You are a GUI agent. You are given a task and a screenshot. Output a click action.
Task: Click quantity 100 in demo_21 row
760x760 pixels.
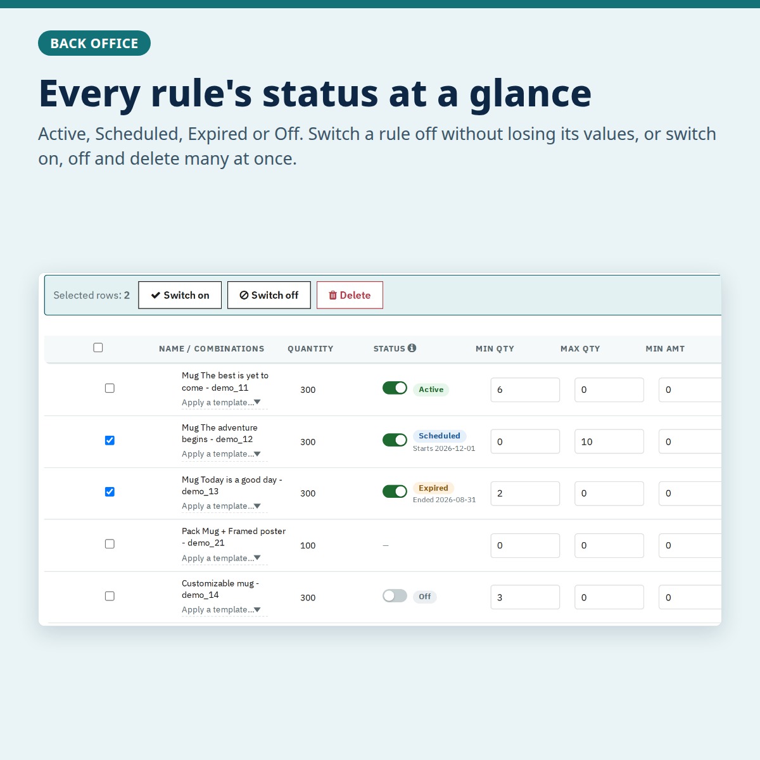click(x=308, y=545)
